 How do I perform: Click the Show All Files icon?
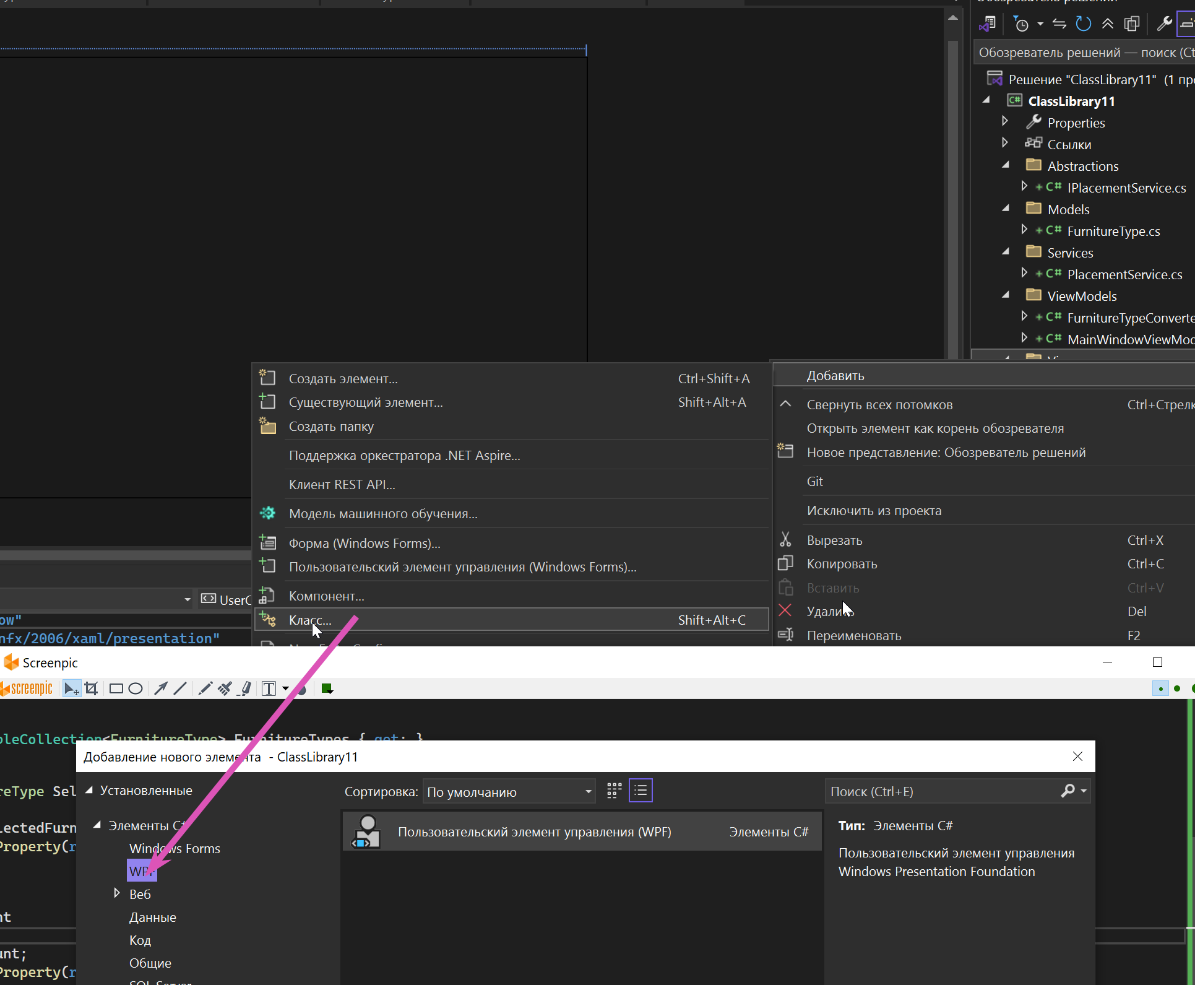pos(1132,24)
